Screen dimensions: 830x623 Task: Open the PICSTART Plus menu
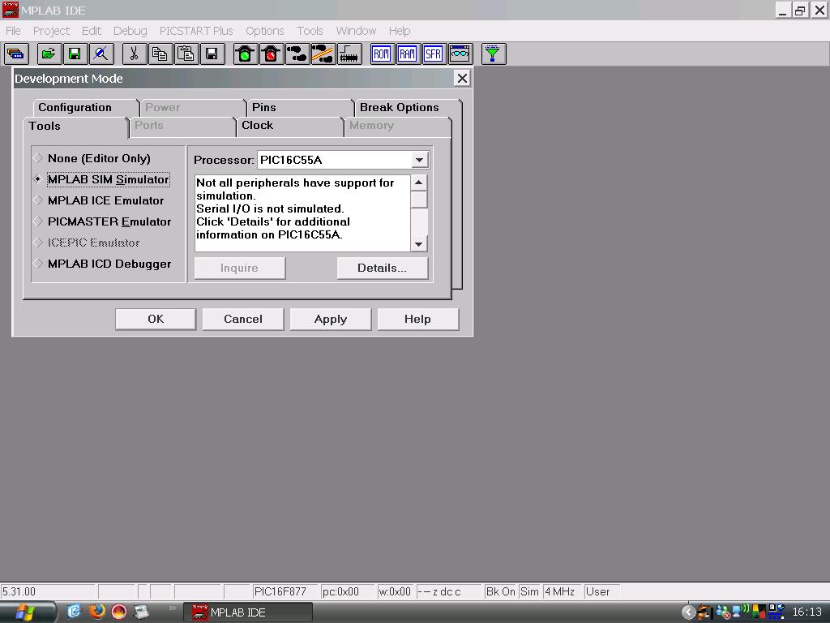pyautogui.click(x=196, y=31)
